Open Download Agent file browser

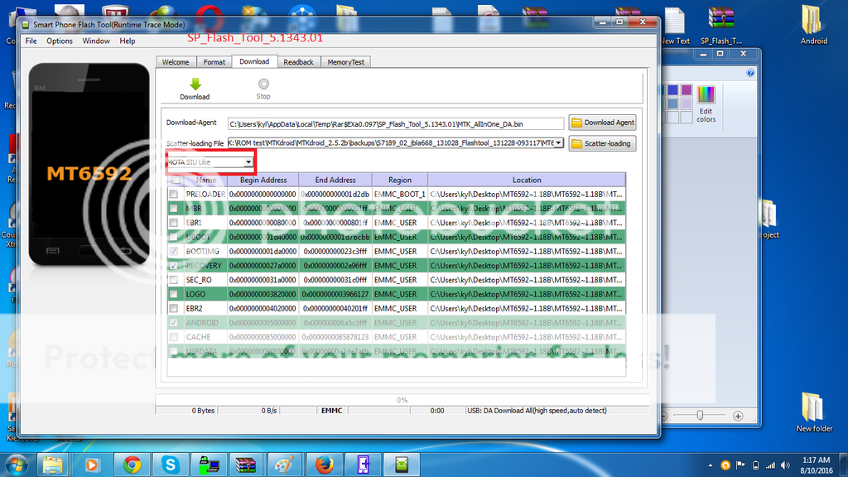[603, 123]
